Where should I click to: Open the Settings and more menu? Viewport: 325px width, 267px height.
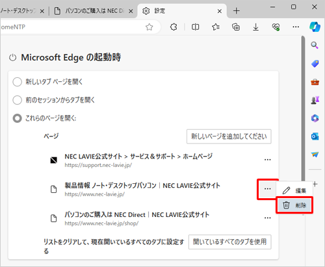coord(296,27)
